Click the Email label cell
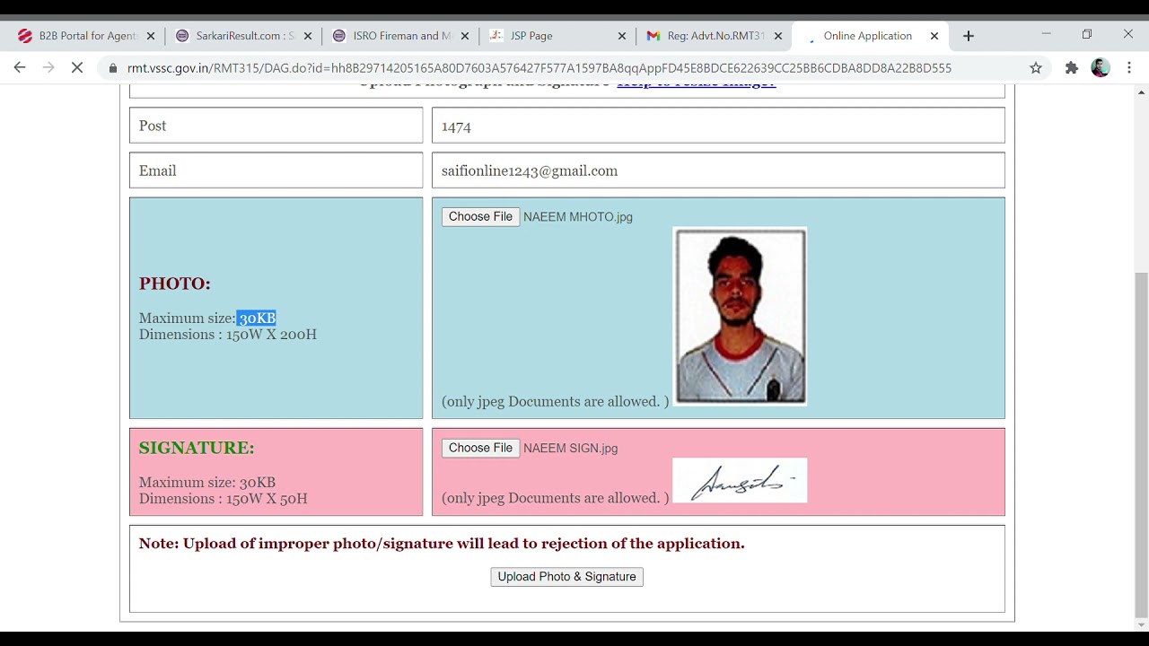 276,170
